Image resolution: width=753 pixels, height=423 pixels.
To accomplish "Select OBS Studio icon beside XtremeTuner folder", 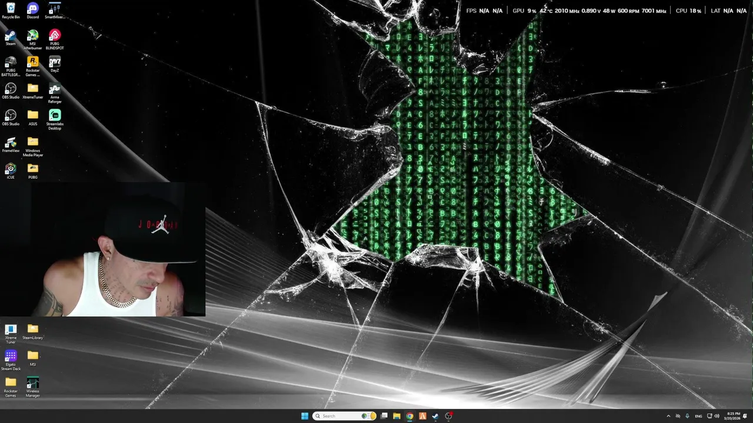I will coord(11,91).
